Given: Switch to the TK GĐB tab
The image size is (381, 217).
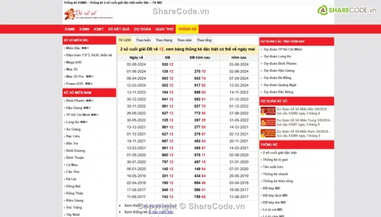Looking at the screenshot, I should 124,40.
